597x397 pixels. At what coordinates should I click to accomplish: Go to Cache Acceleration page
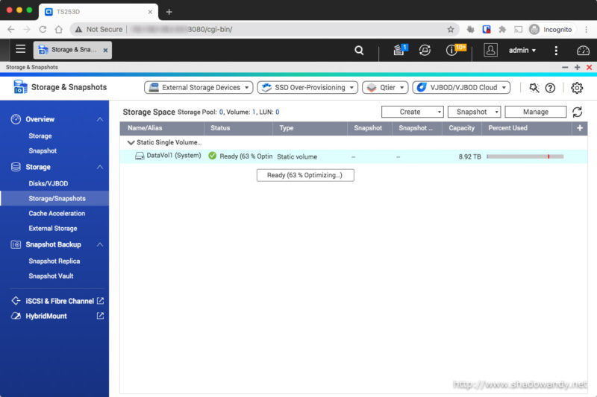[x=57, y=213]
